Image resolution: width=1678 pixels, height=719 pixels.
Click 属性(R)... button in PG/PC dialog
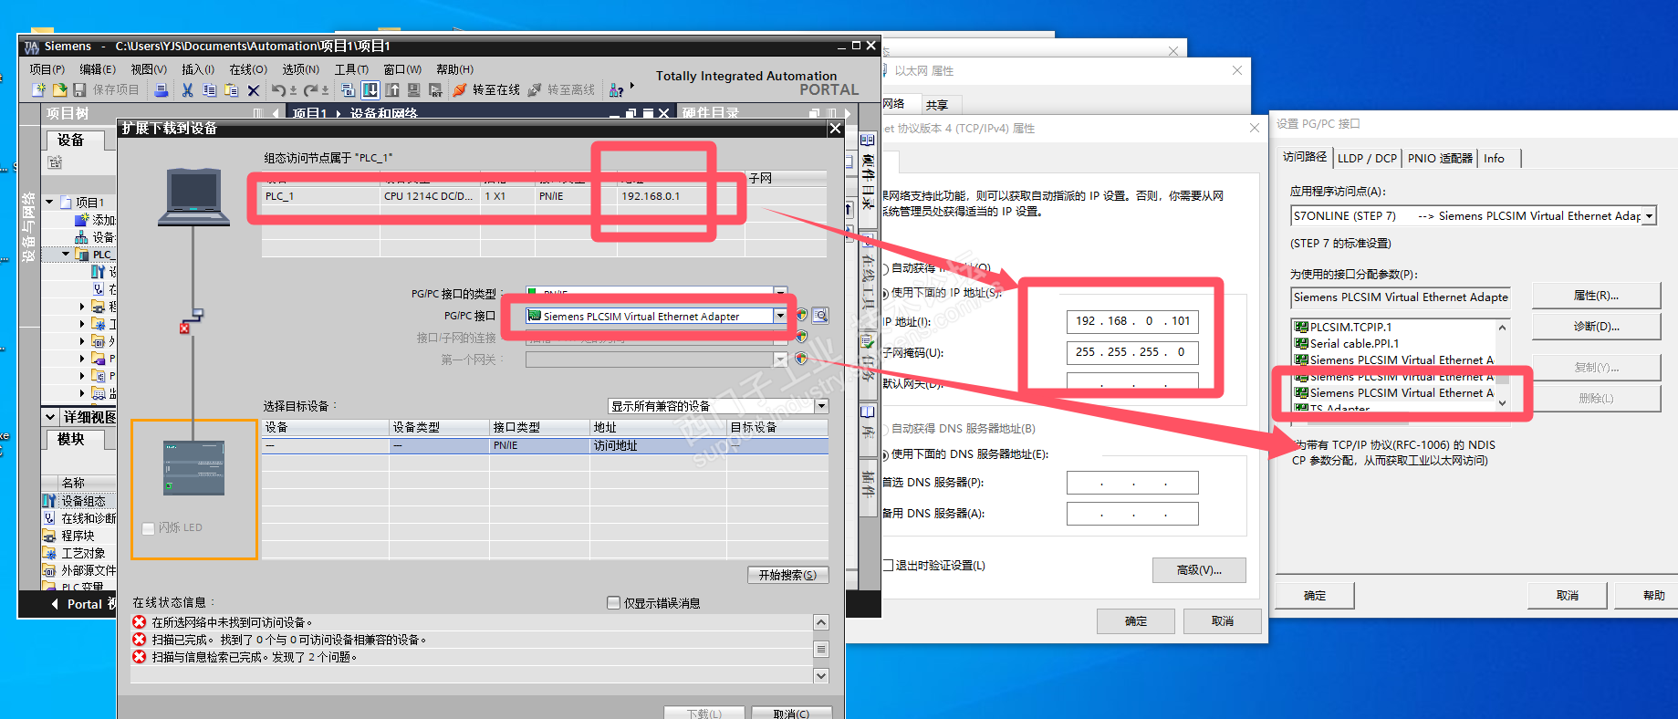click(1596, 296)
